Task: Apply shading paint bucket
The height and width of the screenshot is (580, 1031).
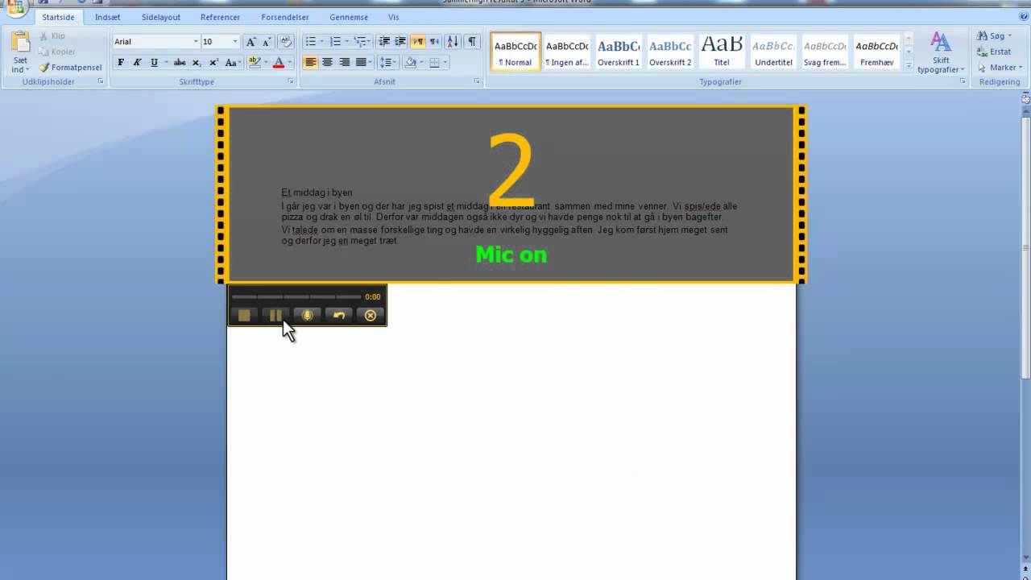Action: (410, 62)
